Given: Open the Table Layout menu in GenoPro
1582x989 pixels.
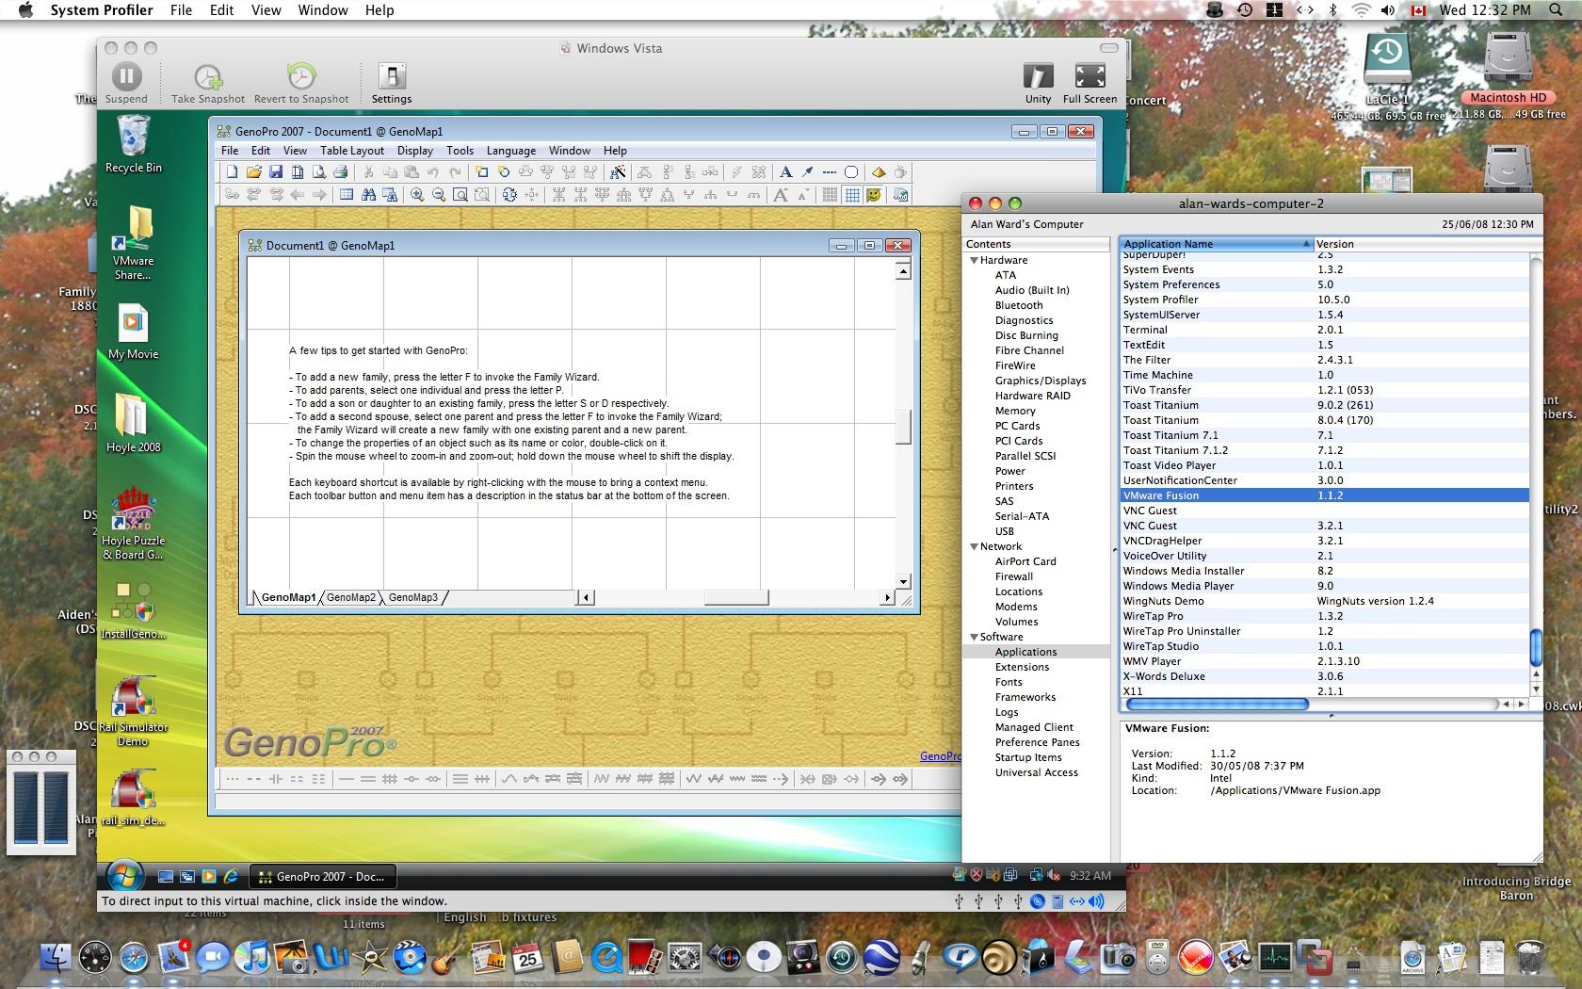Looking at the screenshot, I should tap(352, 151).
